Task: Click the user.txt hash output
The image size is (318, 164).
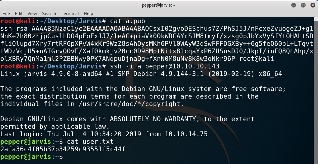Action: coord(63,150)
